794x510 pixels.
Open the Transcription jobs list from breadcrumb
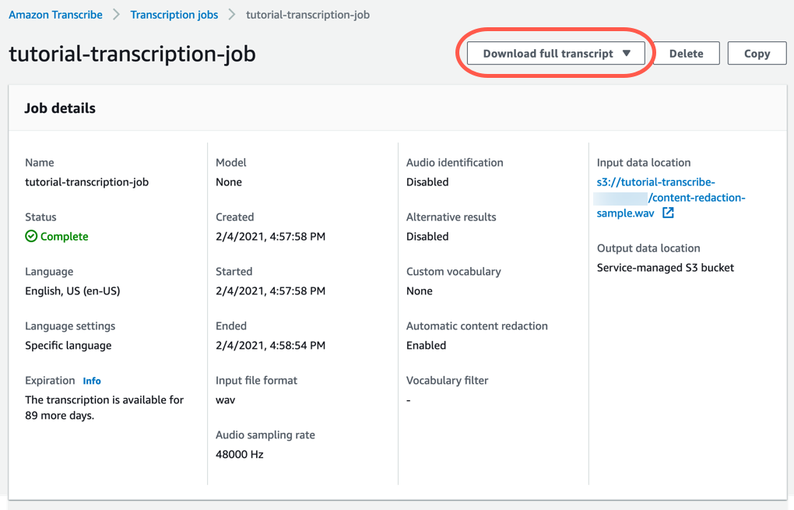[x=174, y=14]
